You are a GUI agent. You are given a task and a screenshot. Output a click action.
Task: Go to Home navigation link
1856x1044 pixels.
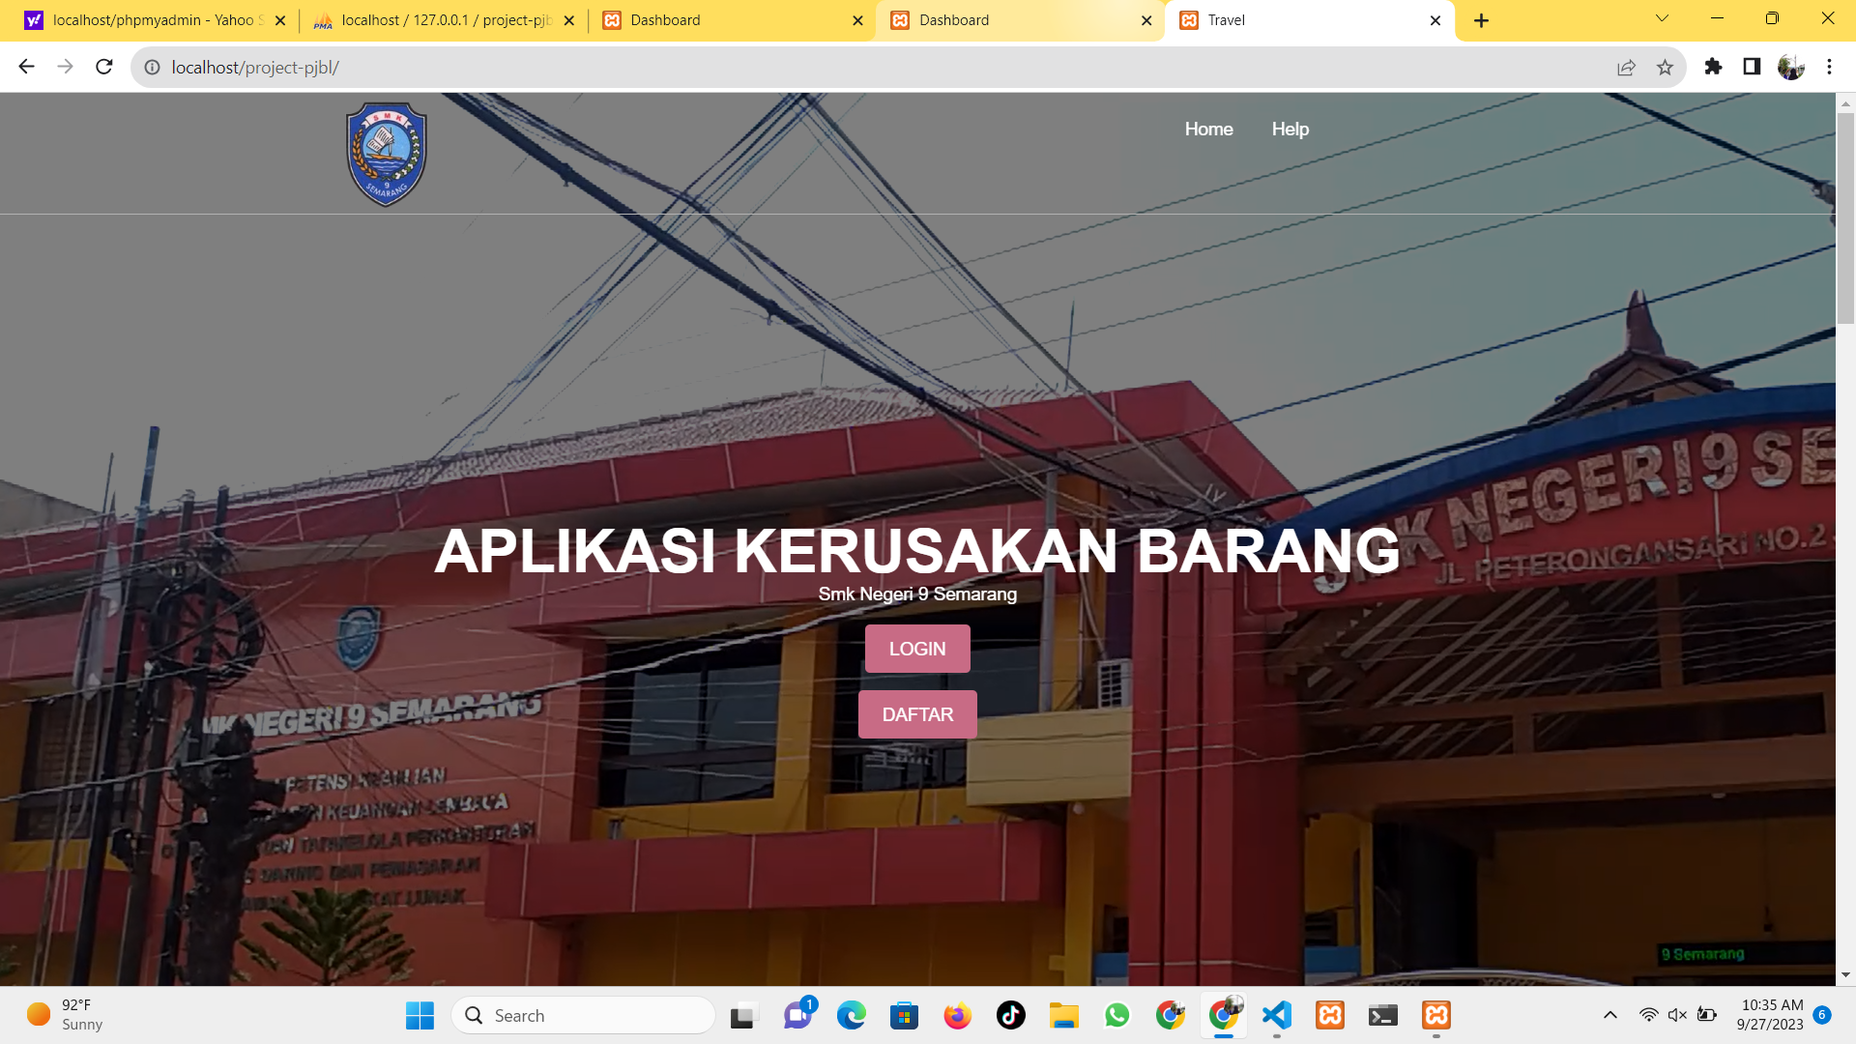click(x=1208, y=129)
